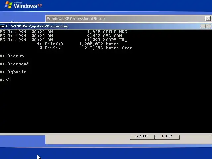Image resolution: width=212 pixels, height=159 pixels.
Task: Click the A:\>qbasic command line
Action: click(x=13, y=72)
